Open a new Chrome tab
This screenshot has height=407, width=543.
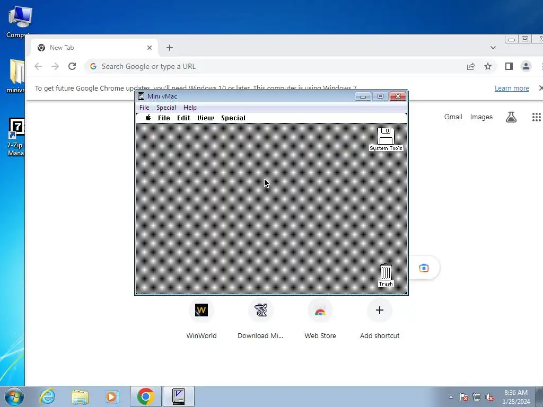tap(169, 48)
